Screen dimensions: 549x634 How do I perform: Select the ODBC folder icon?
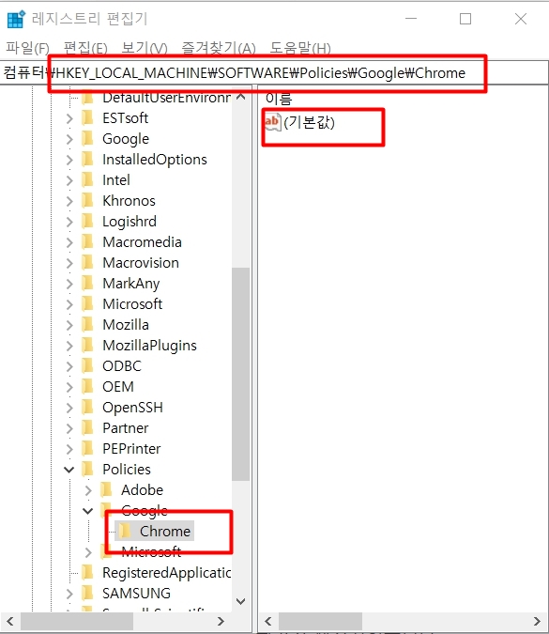coord(87,365)
